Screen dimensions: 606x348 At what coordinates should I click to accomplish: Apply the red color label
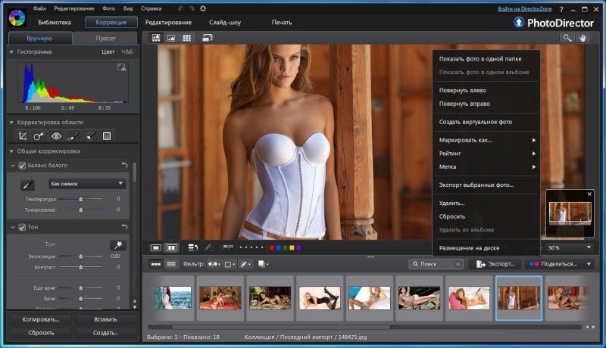tap(272, 247)
